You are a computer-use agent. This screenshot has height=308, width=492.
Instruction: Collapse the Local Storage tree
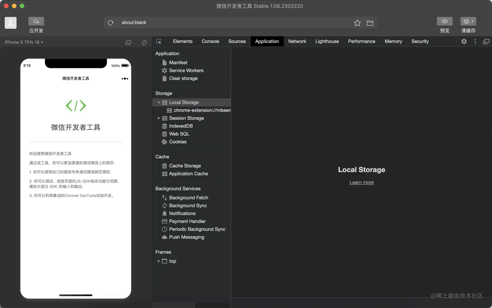point(159,102)
